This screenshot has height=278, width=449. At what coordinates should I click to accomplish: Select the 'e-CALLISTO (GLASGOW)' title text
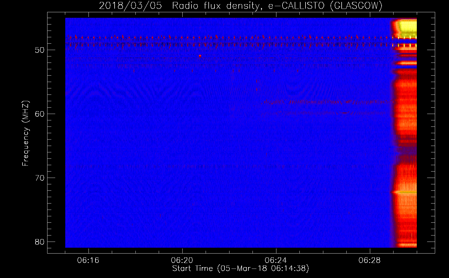pyautogui.click(x=325, y=6)
